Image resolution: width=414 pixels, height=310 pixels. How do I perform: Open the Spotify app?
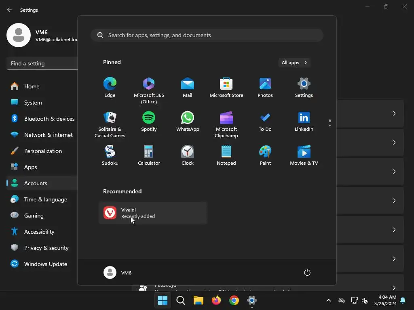(x=149, y=121)
